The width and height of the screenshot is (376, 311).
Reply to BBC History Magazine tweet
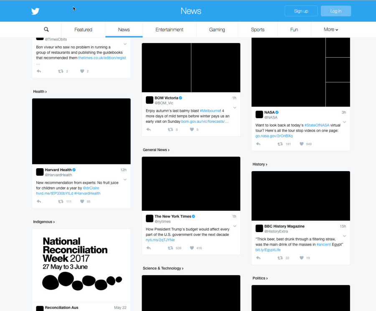258,258
